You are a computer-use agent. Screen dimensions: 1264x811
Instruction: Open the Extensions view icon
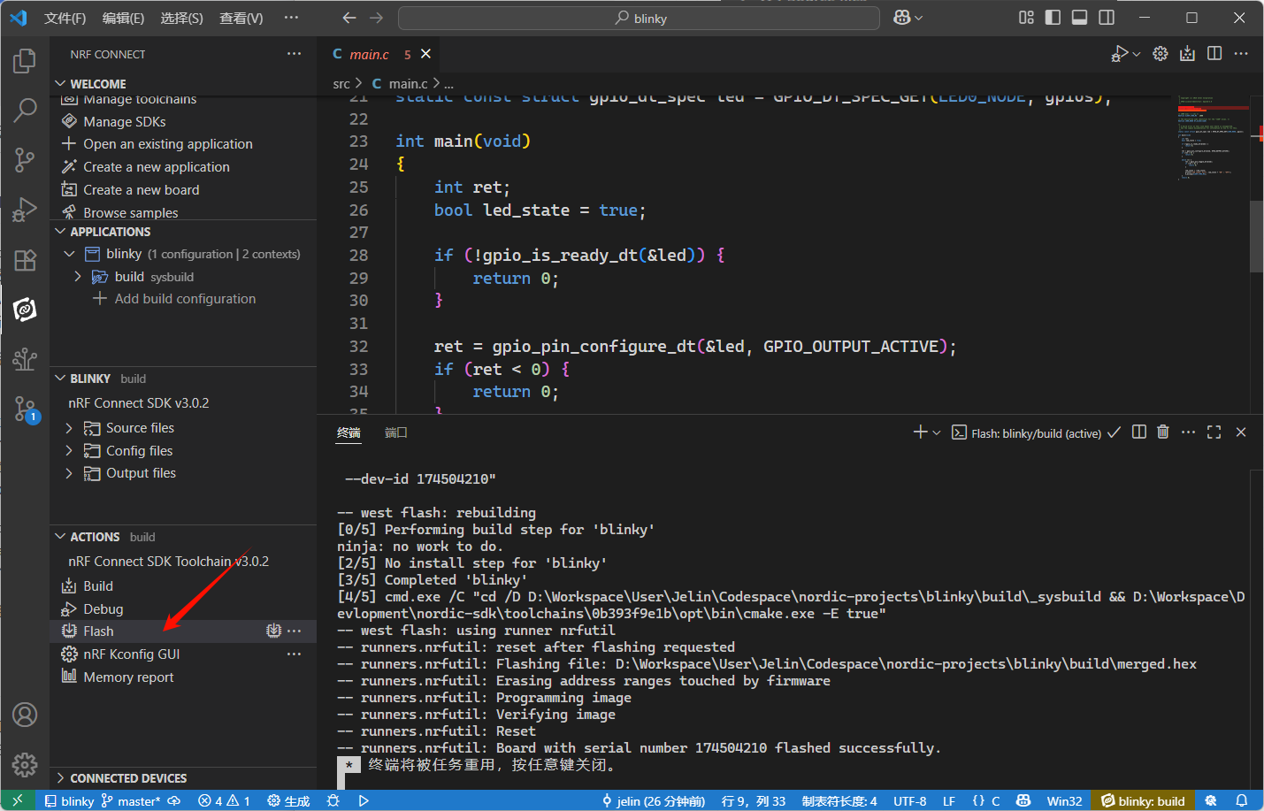25,260
